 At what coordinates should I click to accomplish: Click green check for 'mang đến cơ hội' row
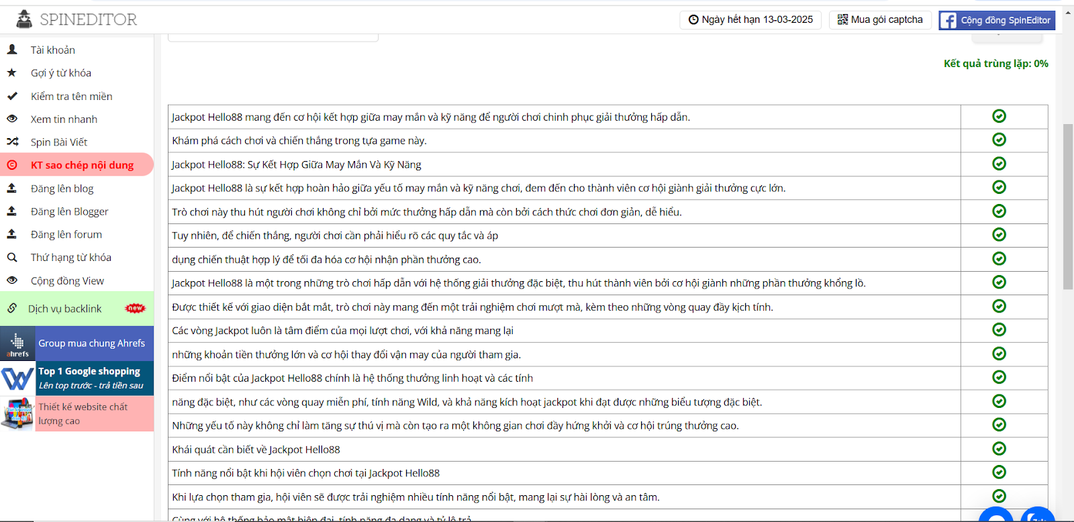(x=999, y=116)
